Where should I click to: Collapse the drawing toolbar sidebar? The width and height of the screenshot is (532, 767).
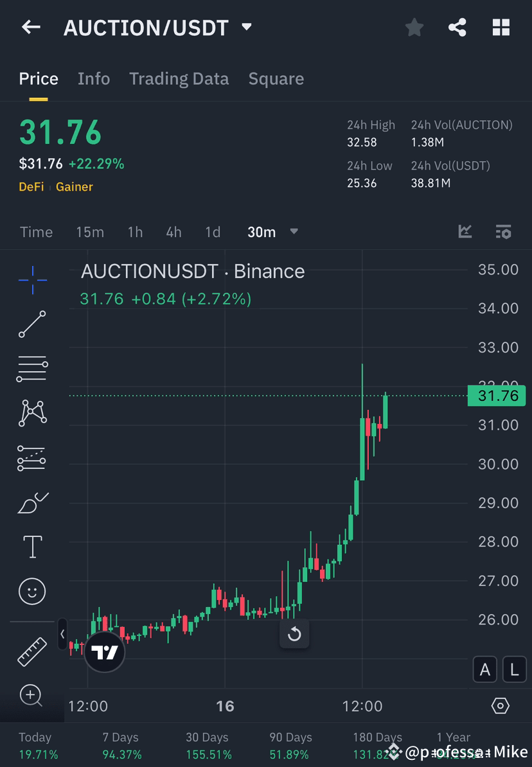pos(62,634)
